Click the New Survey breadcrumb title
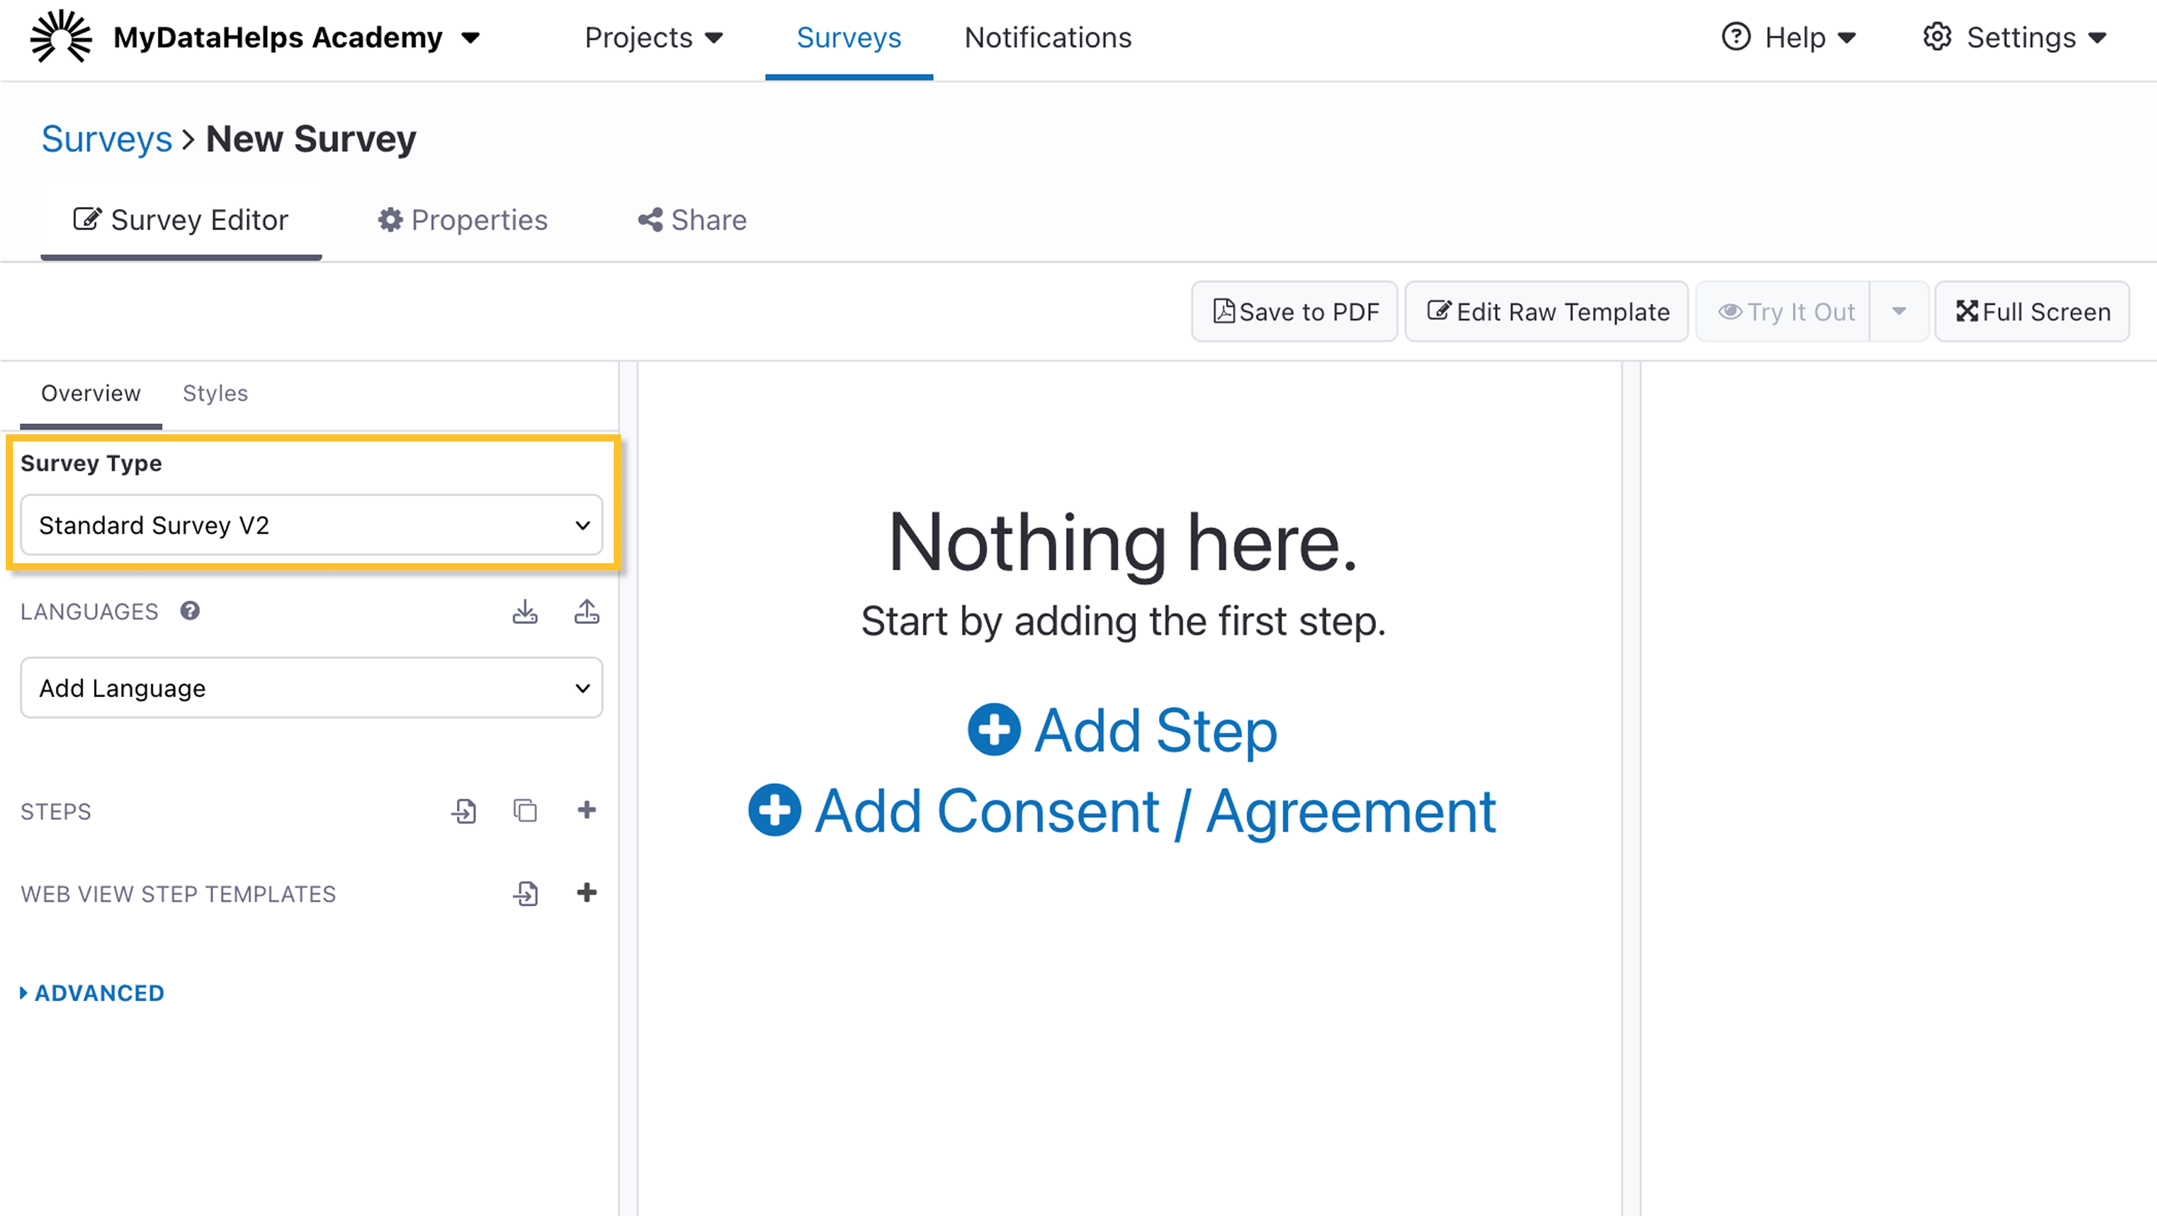The image size is (2157, 1216). click(311, 139)
